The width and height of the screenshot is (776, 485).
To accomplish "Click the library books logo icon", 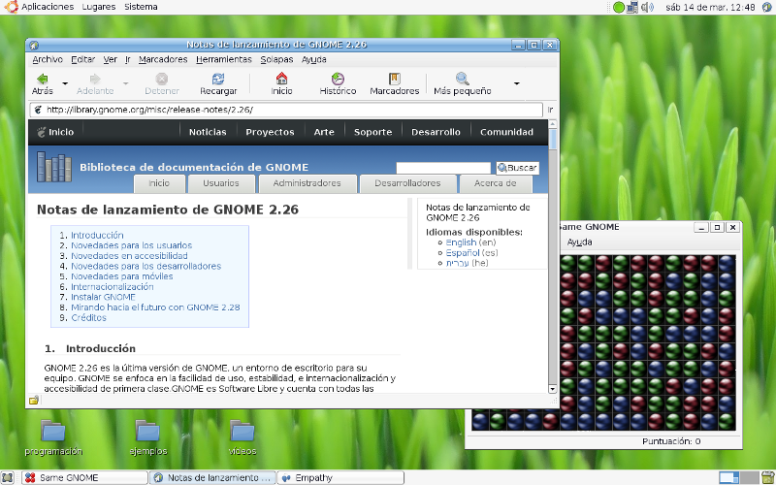I will tap(54, 167).
